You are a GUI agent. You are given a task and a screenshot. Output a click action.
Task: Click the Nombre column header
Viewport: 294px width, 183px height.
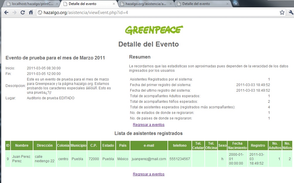point(22,146)
